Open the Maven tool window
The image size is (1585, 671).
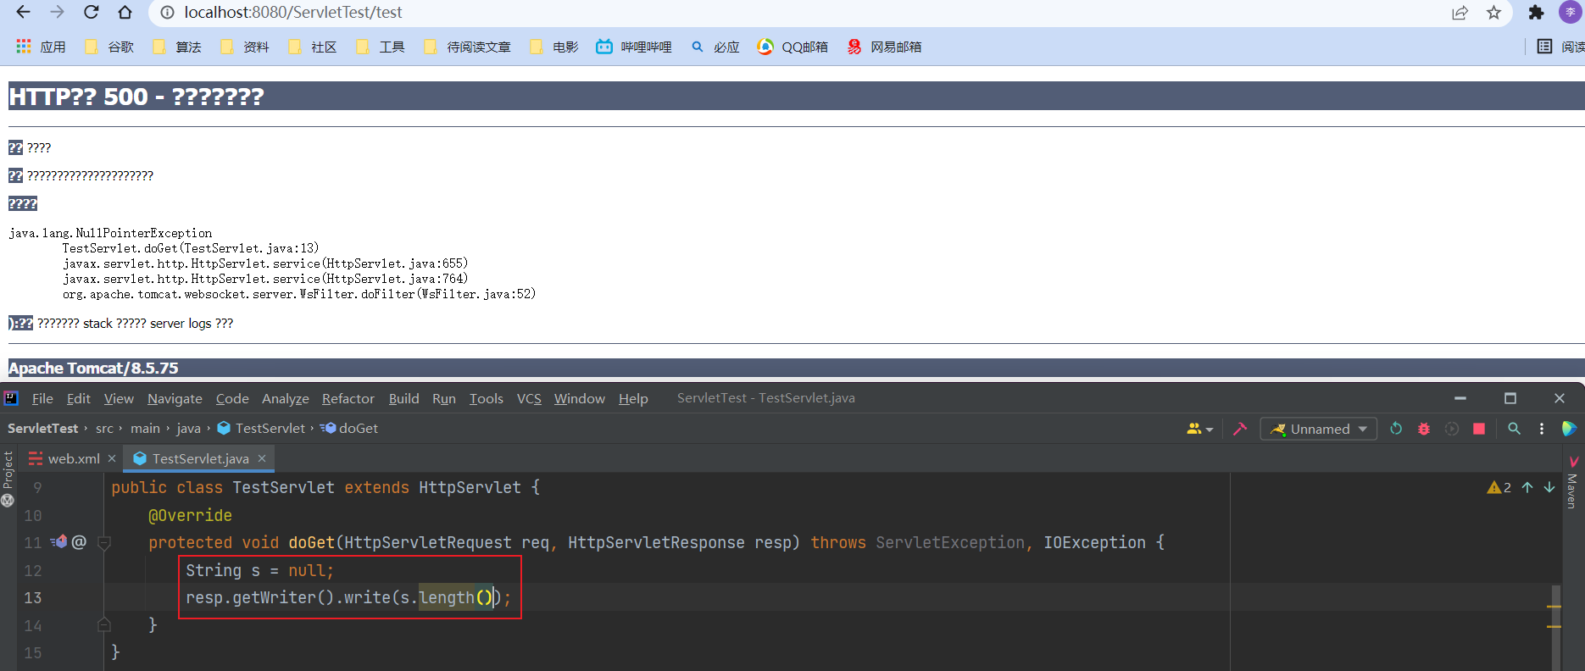[1573, 483]
